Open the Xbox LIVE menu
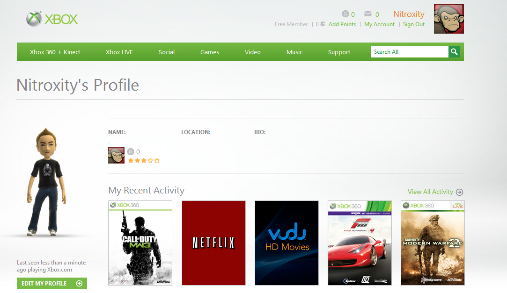507x293 pixels. (x=119, y=52)
